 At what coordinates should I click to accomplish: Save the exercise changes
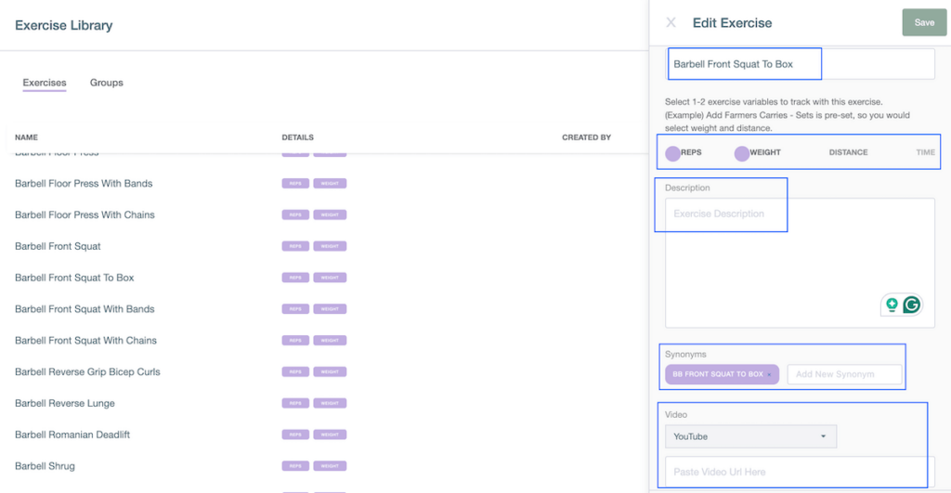[924, 23]
